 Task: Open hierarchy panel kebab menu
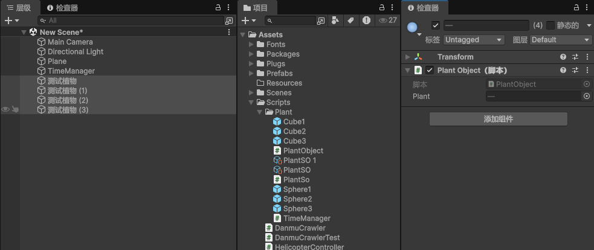(x=228, y=8)
